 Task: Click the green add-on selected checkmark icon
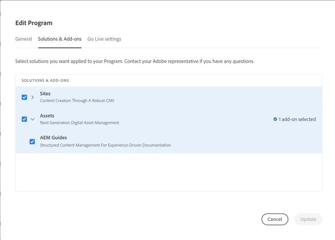tap(275, 119)
